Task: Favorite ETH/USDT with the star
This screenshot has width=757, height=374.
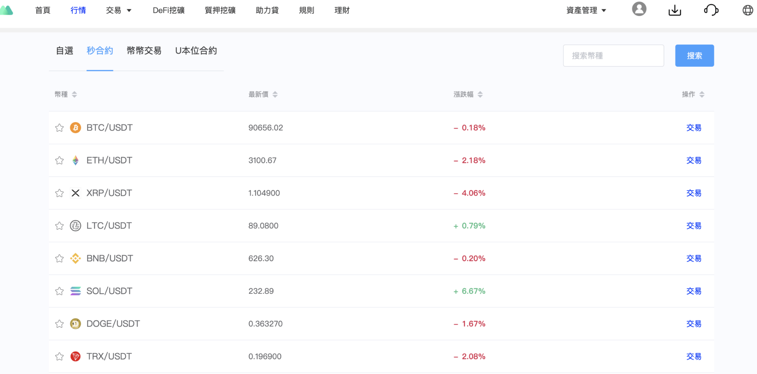Action: click(59, 160)
